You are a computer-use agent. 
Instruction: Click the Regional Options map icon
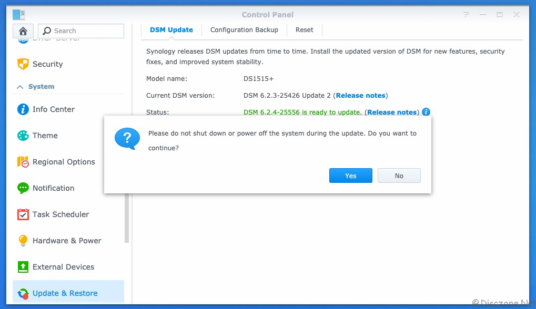point(23,162)
